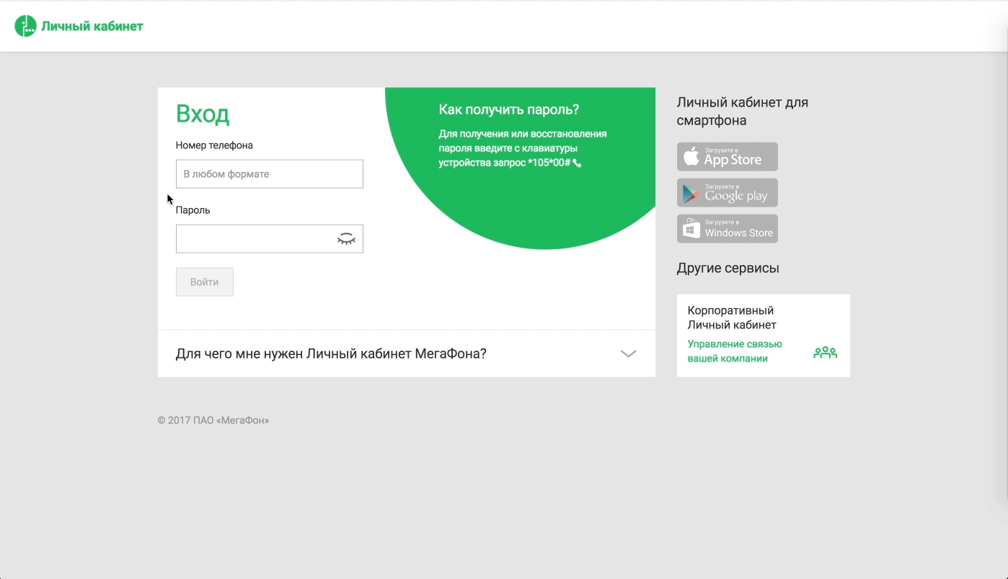Click the Другие сервисы heading
The height and width of the screenshot is (579, 1008).
point(728,268)
